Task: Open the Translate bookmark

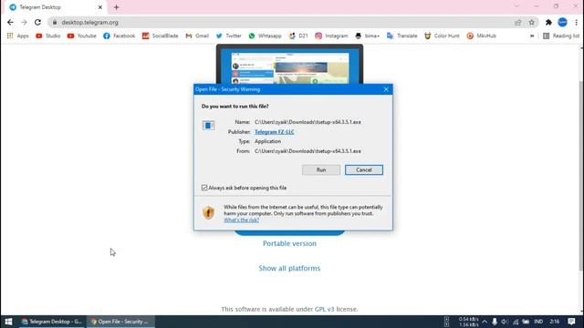Action: (401, 36)
